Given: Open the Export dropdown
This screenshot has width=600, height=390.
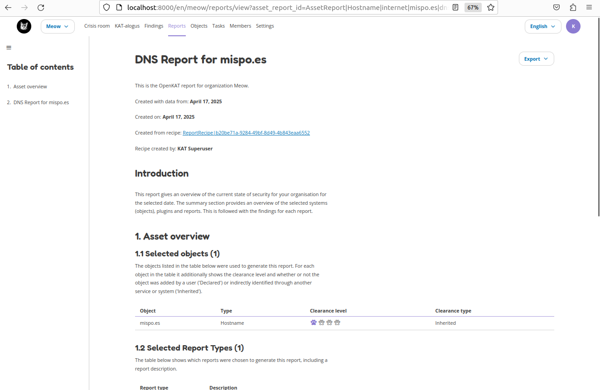Looking at the screenshot, I should click(x=536, y=59).
